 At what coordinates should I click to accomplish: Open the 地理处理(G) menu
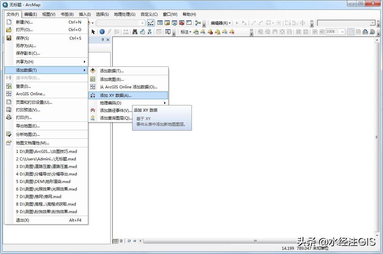coord(124,14)
